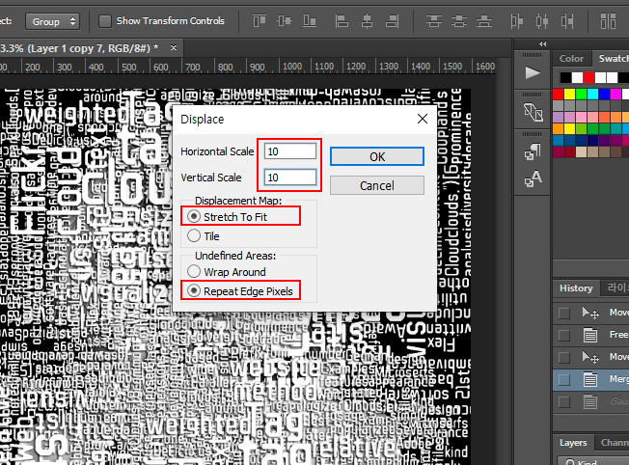Click Distribute Horizontal Centers icon
629x465 pixels.
tap(542, 21)
